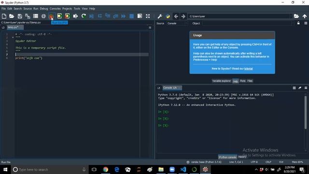The height and width of the screenshot is (174, 309).
Task: Open the Edit menu
Action: pyautogui.click(x=10, y=9)
